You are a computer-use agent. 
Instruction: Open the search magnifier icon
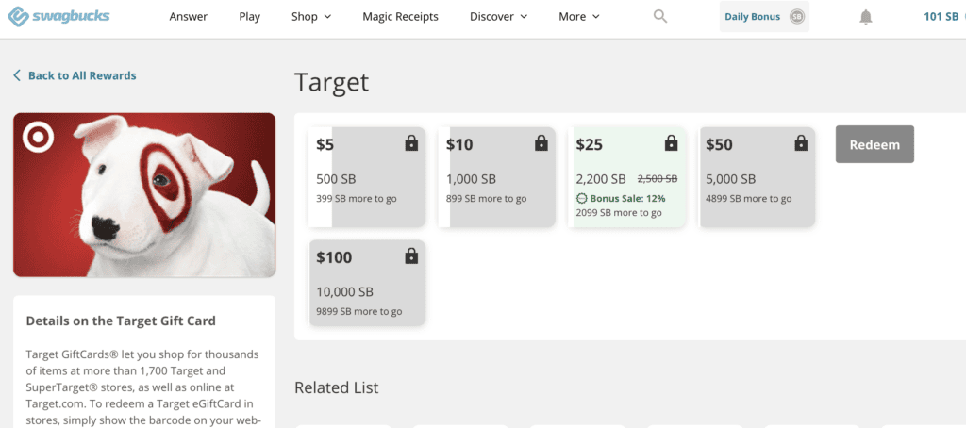point(660,16)
